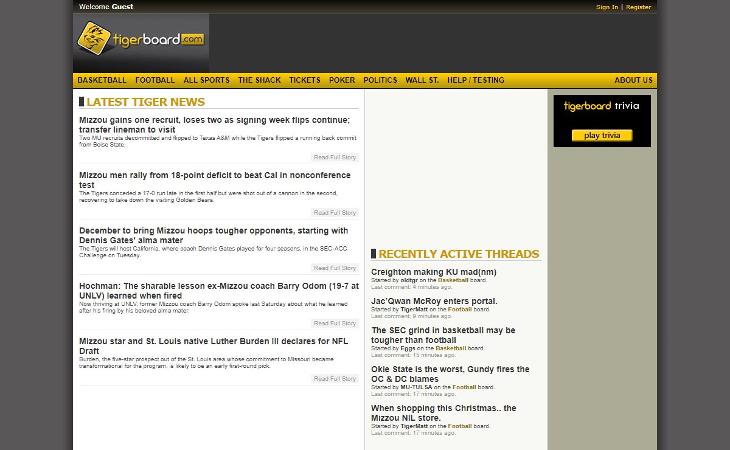Open the tigerboard trivia banner

tap(602, 120)
